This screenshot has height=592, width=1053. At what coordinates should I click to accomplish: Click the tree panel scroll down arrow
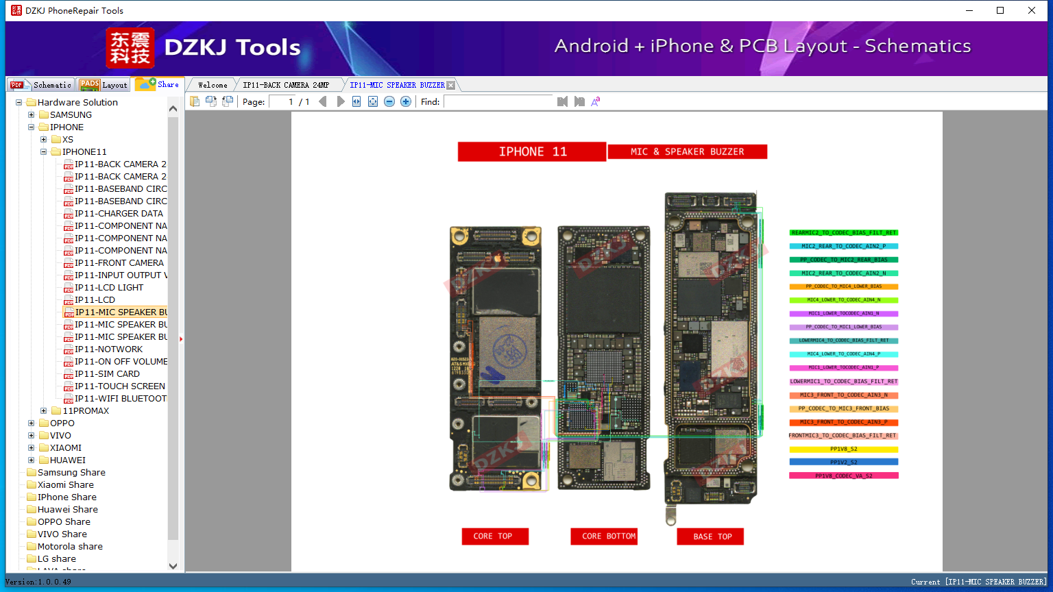(x=173, y=566)
